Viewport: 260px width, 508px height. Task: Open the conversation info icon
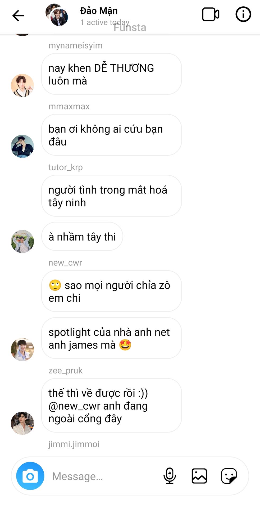pyautogui.click(x=243, y=14)
